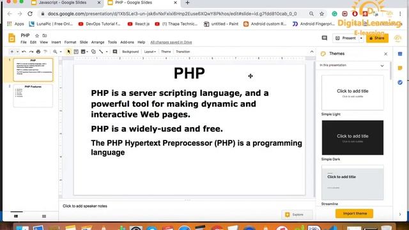Open the Add-ons menu

click(x=127, y=42)
